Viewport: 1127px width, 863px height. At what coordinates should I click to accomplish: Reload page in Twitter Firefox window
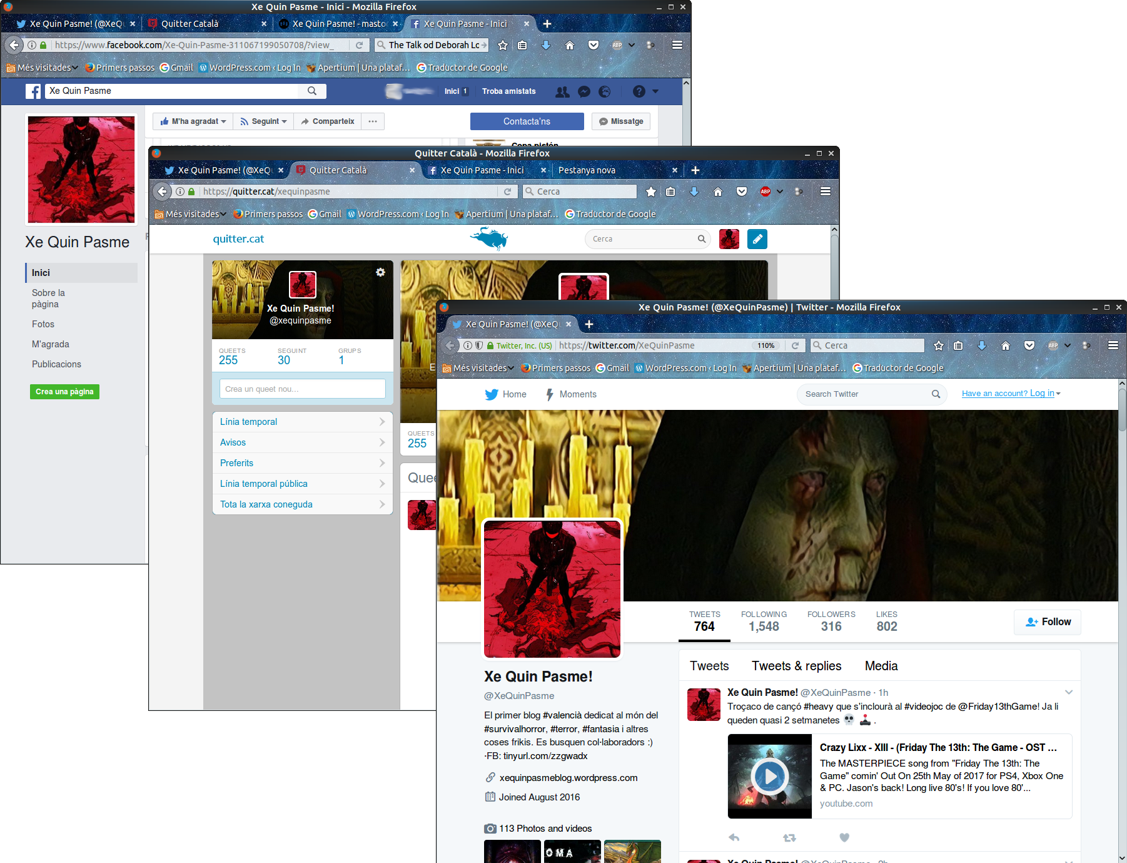[x=795, y=345]
